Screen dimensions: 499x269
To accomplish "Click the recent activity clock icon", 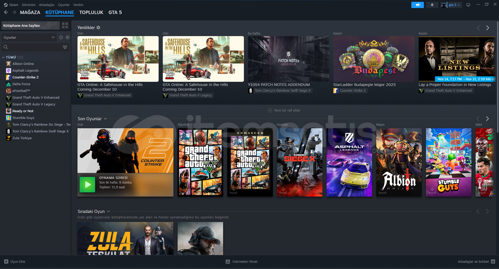I will [61, 37].
